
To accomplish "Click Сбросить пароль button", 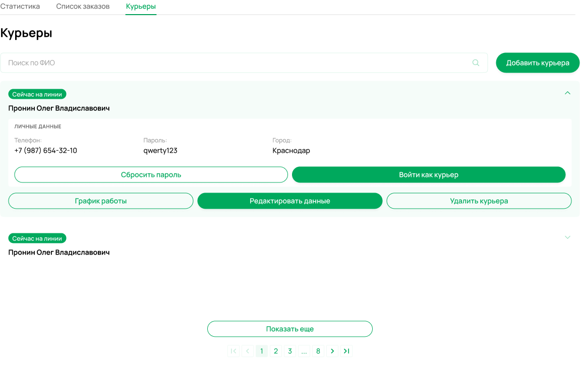I will click(x=151, y=175).
